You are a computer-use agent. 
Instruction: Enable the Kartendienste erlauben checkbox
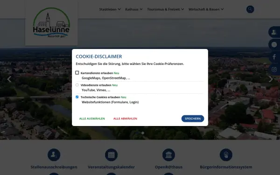tap(77, 73)
